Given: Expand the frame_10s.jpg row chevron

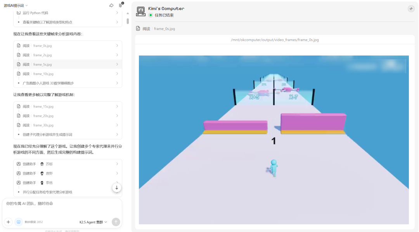Looking at the screenshot, I should coord(117,74).
